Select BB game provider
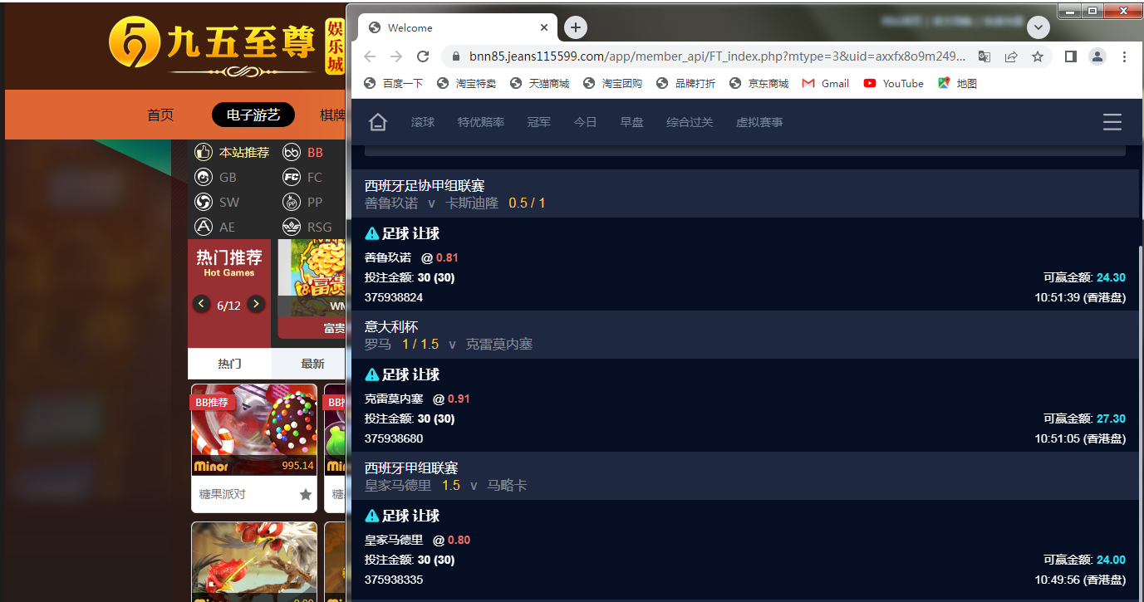 303,152
